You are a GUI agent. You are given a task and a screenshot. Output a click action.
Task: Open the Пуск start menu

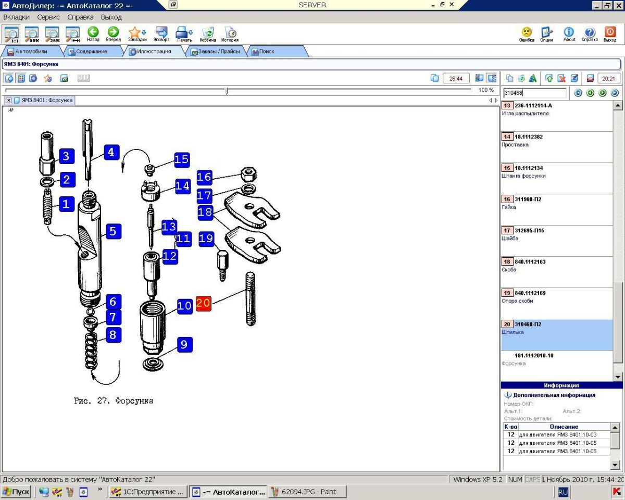[16, 492]
